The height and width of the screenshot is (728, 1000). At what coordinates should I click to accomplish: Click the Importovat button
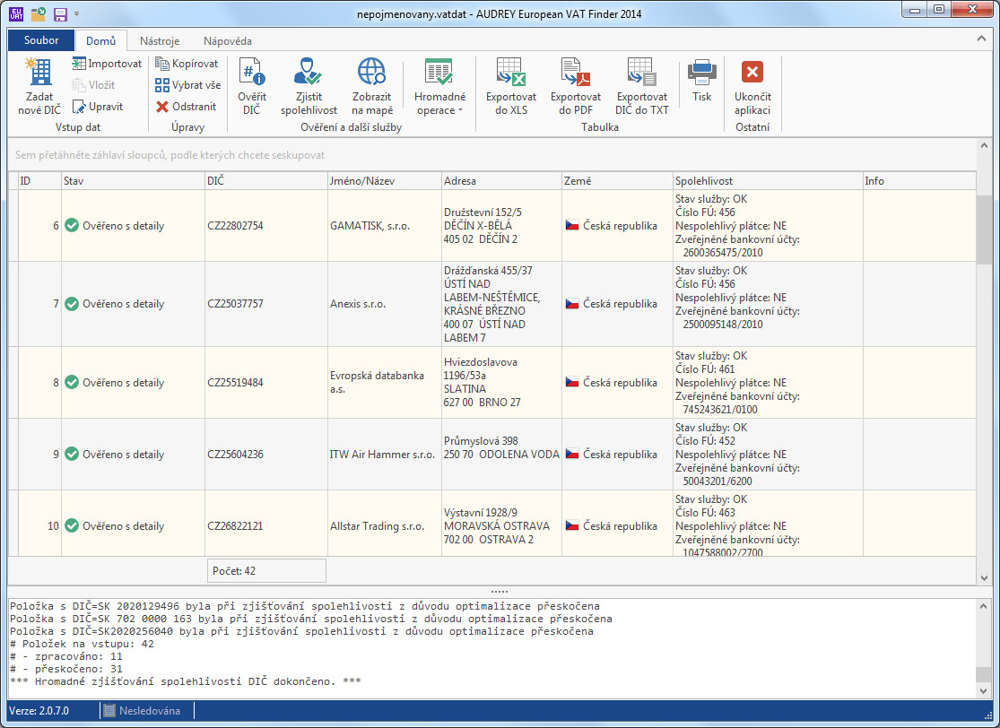click(x=107, y=64)
